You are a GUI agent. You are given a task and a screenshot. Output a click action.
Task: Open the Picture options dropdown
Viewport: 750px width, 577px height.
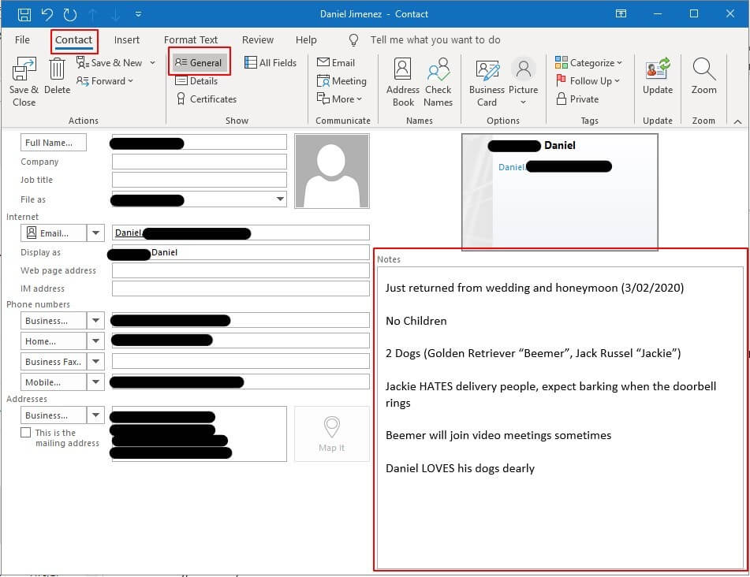pos(524,82)
